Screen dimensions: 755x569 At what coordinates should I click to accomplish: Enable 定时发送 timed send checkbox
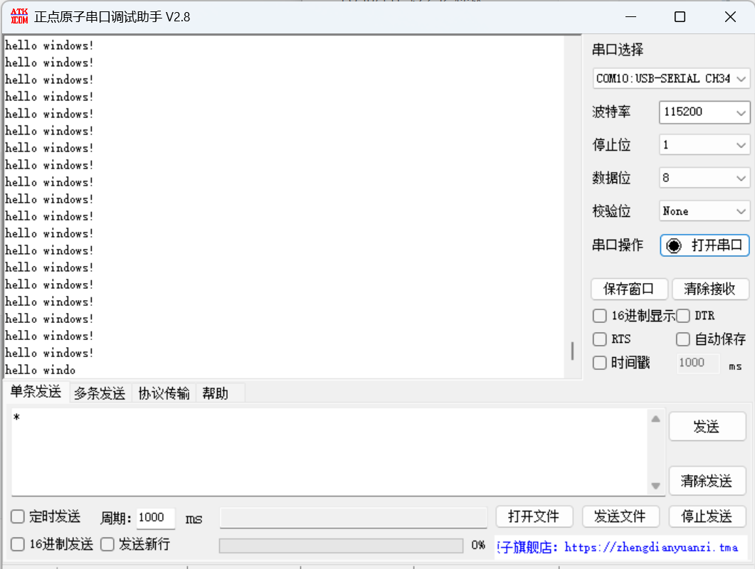click(18, 516)
